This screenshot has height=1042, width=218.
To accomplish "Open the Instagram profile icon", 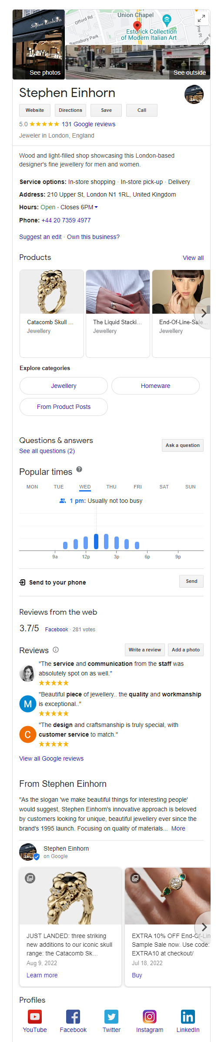I will pos(150,1017).
